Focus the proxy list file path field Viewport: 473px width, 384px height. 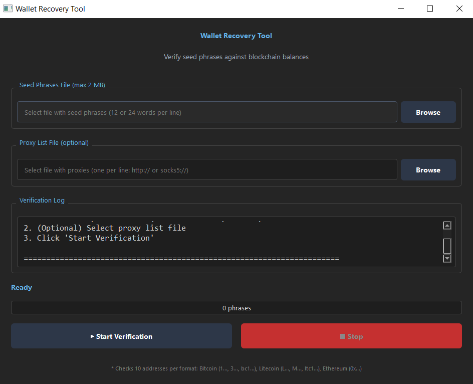click(x=207, y=170)
